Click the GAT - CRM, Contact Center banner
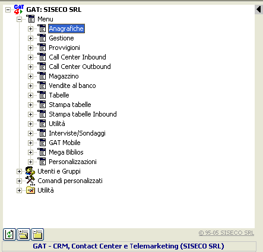Screen dimensions: 263x252 (129, 246)
